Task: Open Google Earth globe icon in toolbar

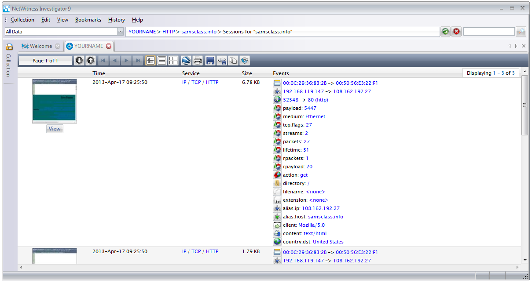Action: [x=186, y=61]
